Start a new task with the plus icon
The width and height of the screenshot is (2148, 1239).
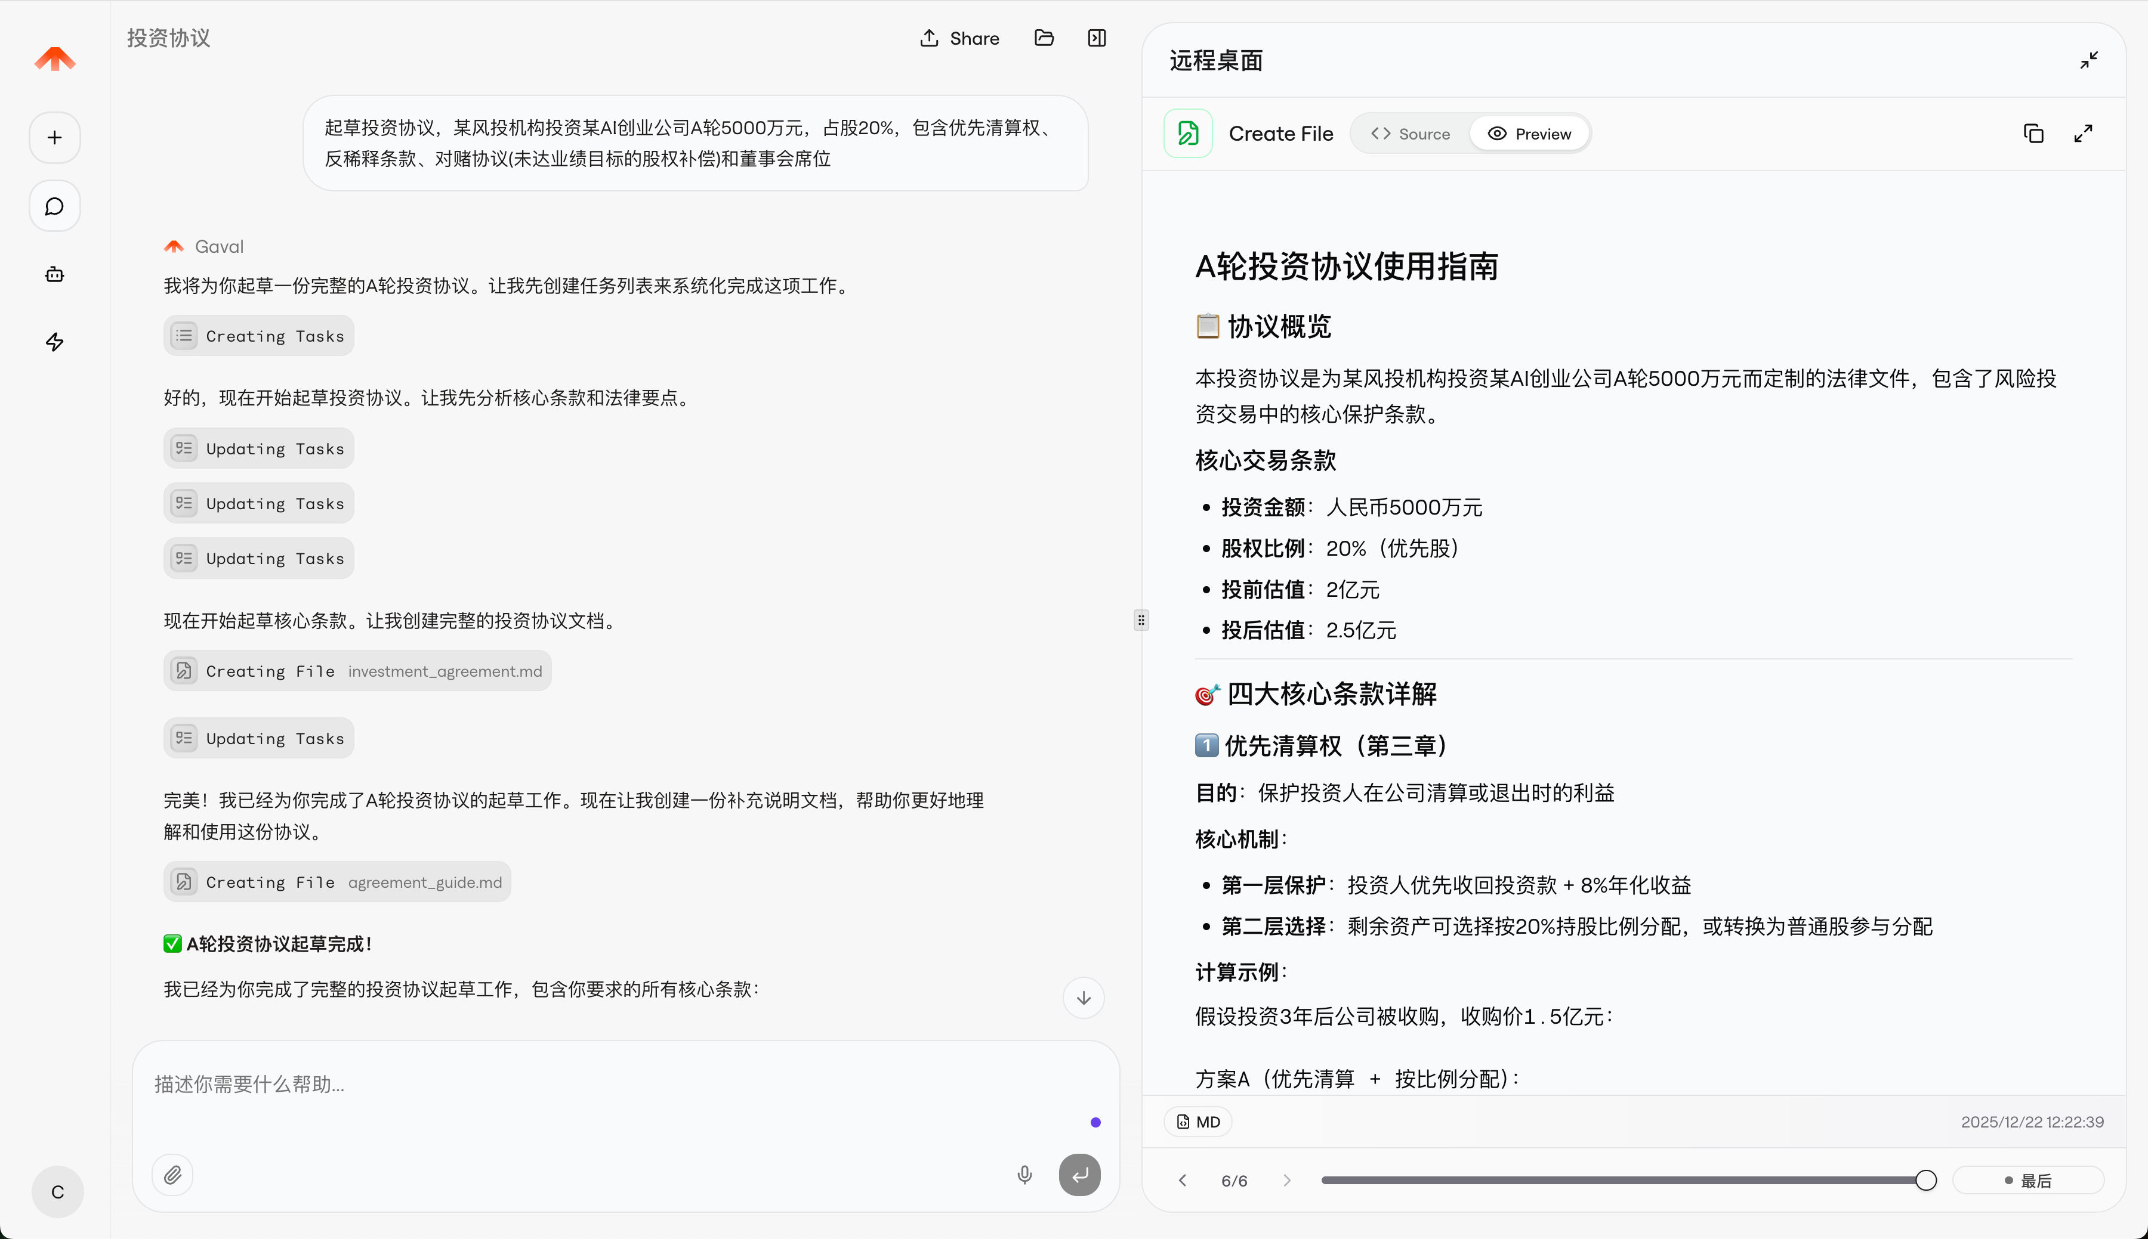coord(54,137)
